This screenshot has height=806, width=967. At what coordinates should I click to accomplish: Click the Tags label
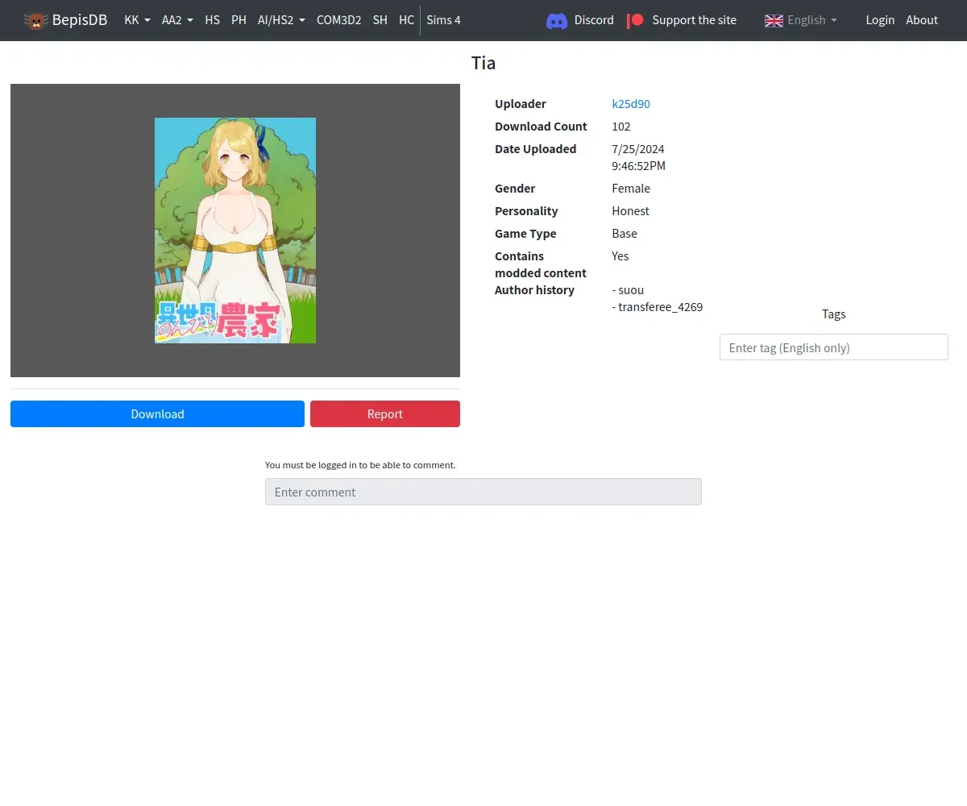[x=834, y=314]
